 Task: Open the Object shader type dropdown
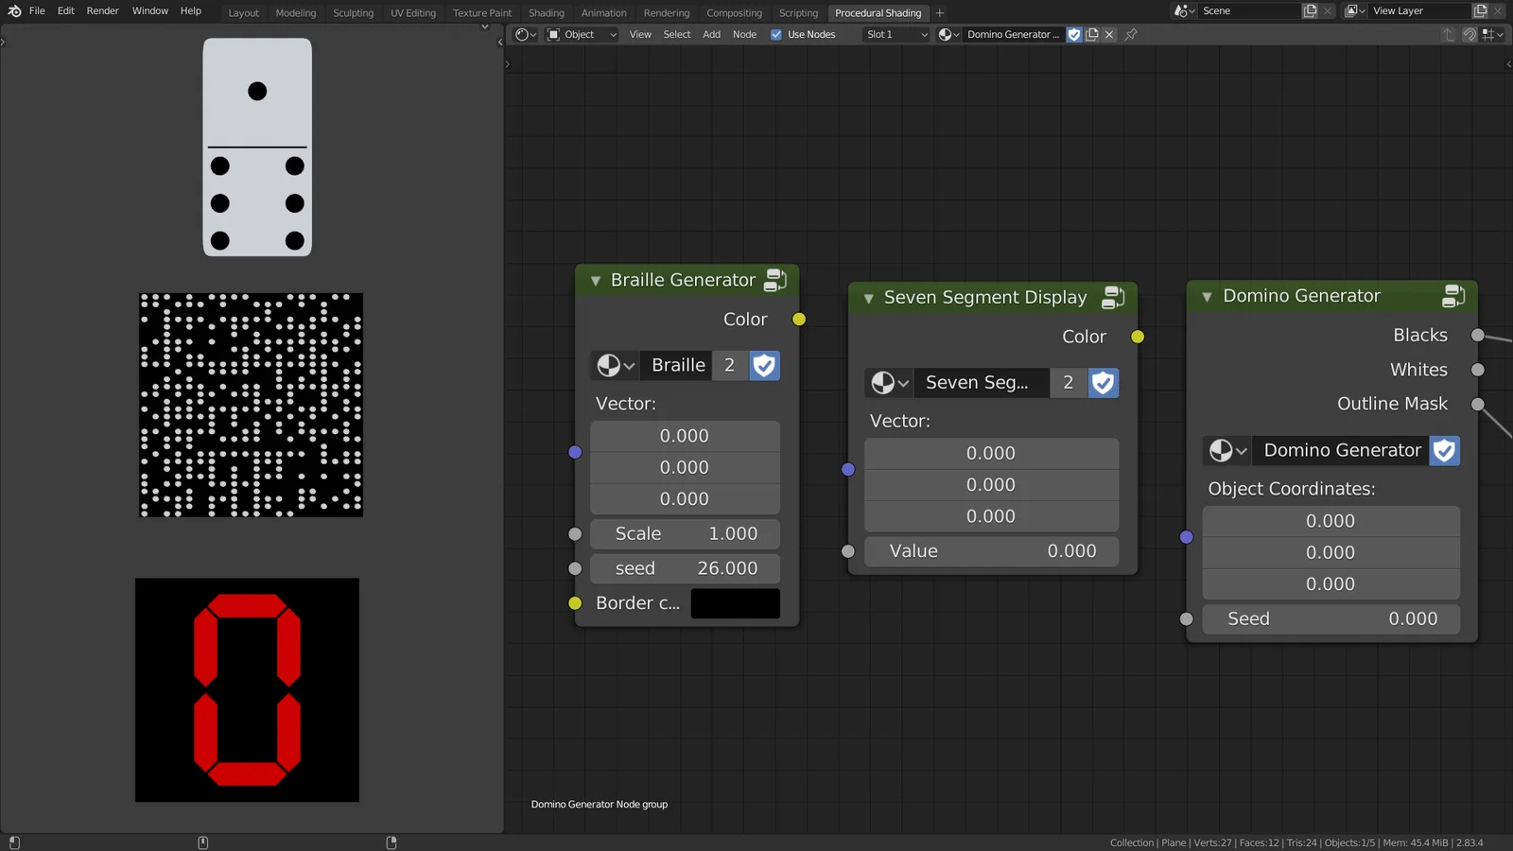click(582, 35)
